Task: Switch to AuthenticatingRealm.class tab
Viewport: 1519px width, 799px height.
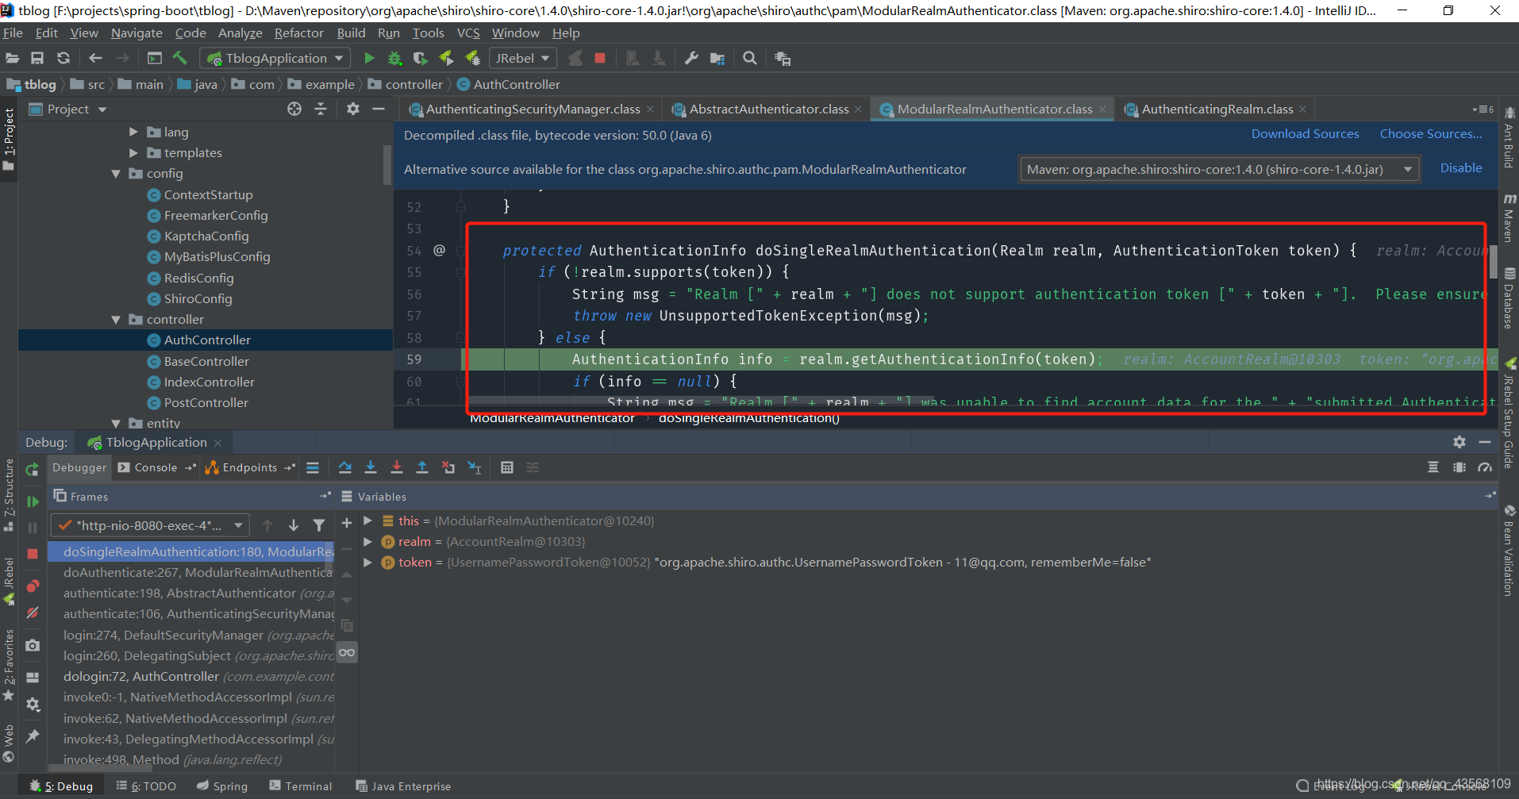Action: 1217,109
